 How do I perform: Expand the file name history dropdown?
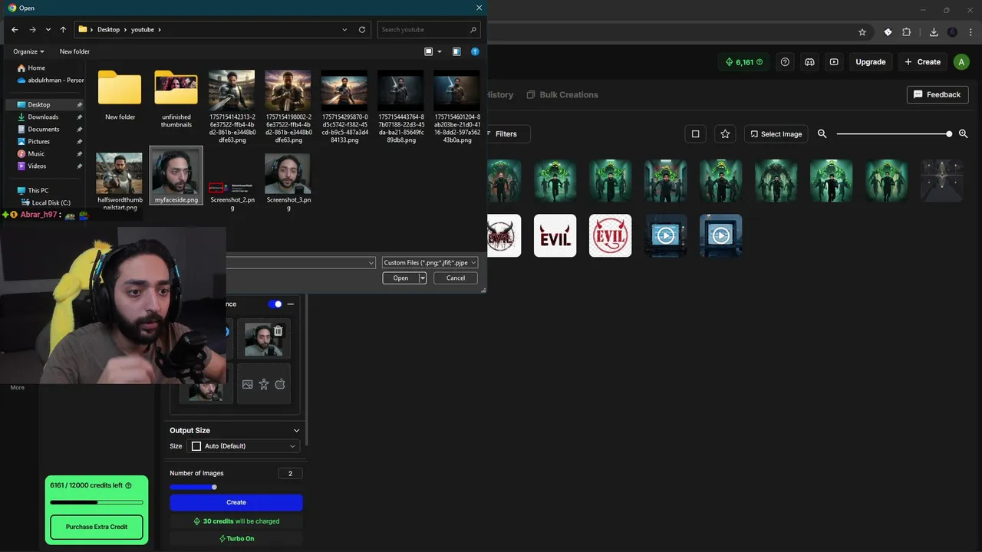pyautogui.click(x=371, y=262)
